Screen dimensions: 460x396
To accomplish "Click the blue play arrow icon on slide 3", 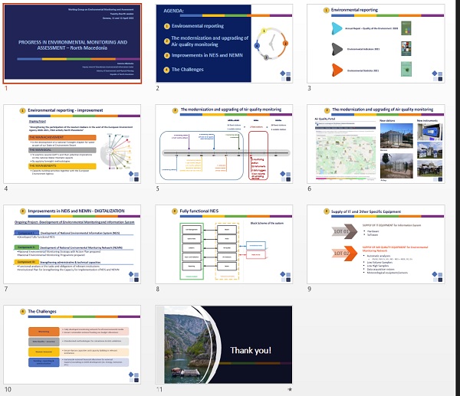I will point(337,28).
